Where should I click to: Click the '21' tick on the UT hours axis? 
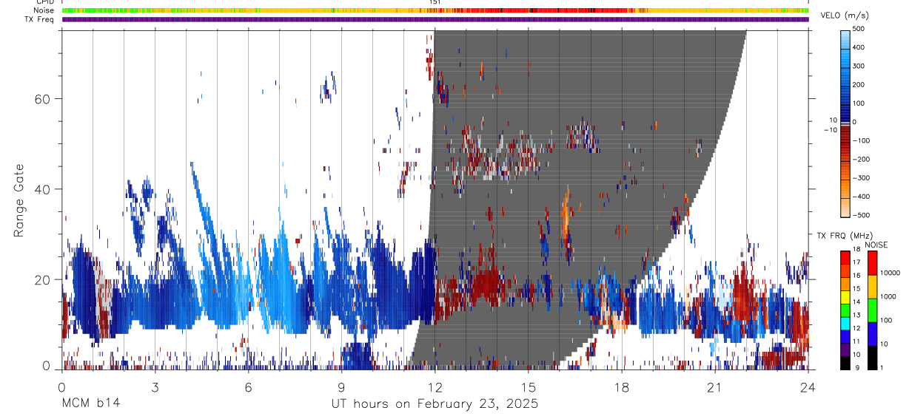(715, 386)
